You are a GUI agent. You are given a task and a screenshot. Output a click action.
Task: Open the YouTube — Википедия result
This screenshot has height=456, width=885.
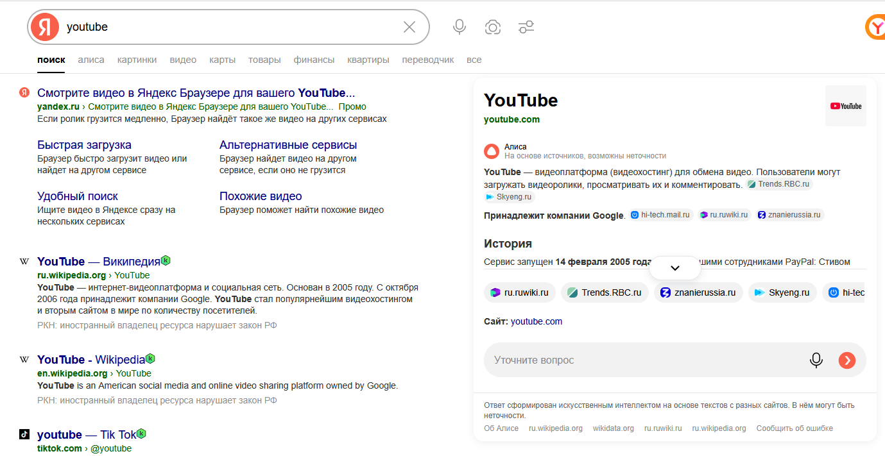(x=98, y=262)
